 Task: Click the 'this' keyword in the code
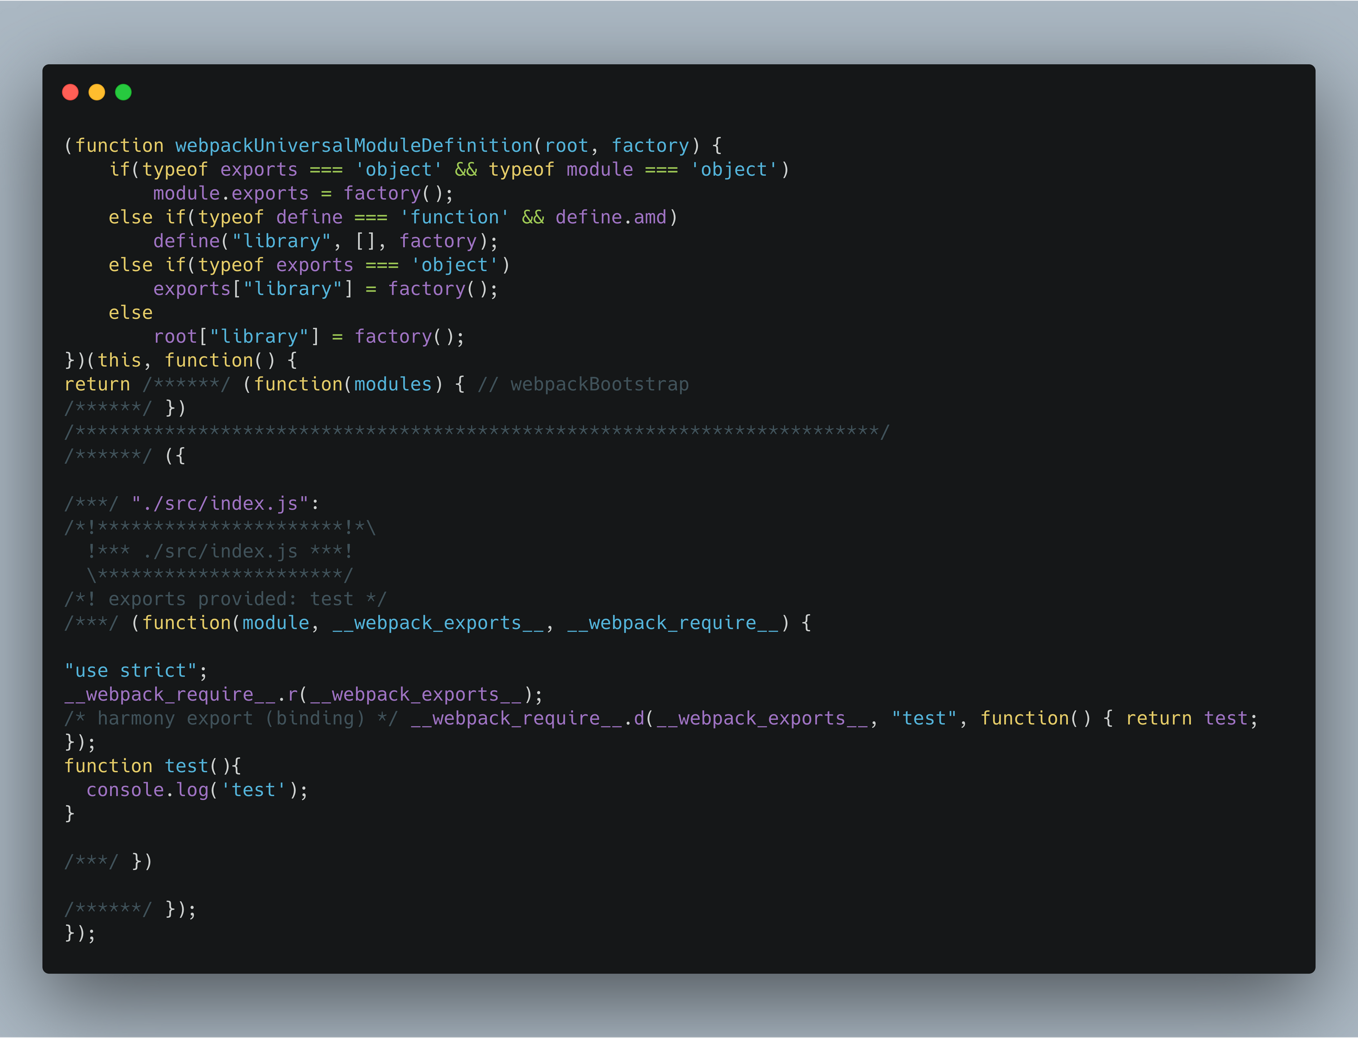pyautogui.click(x=119, y=360)
